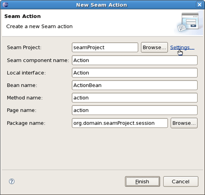
Task: Click the Finish button
Action: pos(143,181)
